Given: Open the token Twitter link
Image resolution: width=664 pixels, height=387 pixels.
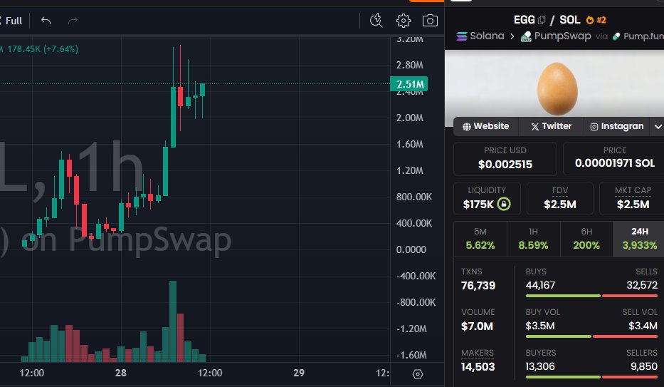Looking at the screenshot, I should pos(551,126).
